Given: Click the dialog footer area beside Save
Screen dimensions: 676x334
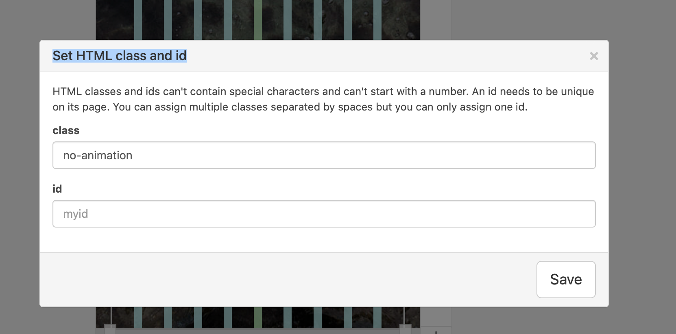Looking at the screenshot, I should pyautogui.click(x=285, y=280).
